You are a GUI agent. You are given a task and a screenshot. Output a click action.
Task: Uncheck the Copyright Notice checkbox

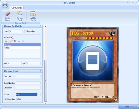[6, 99]
